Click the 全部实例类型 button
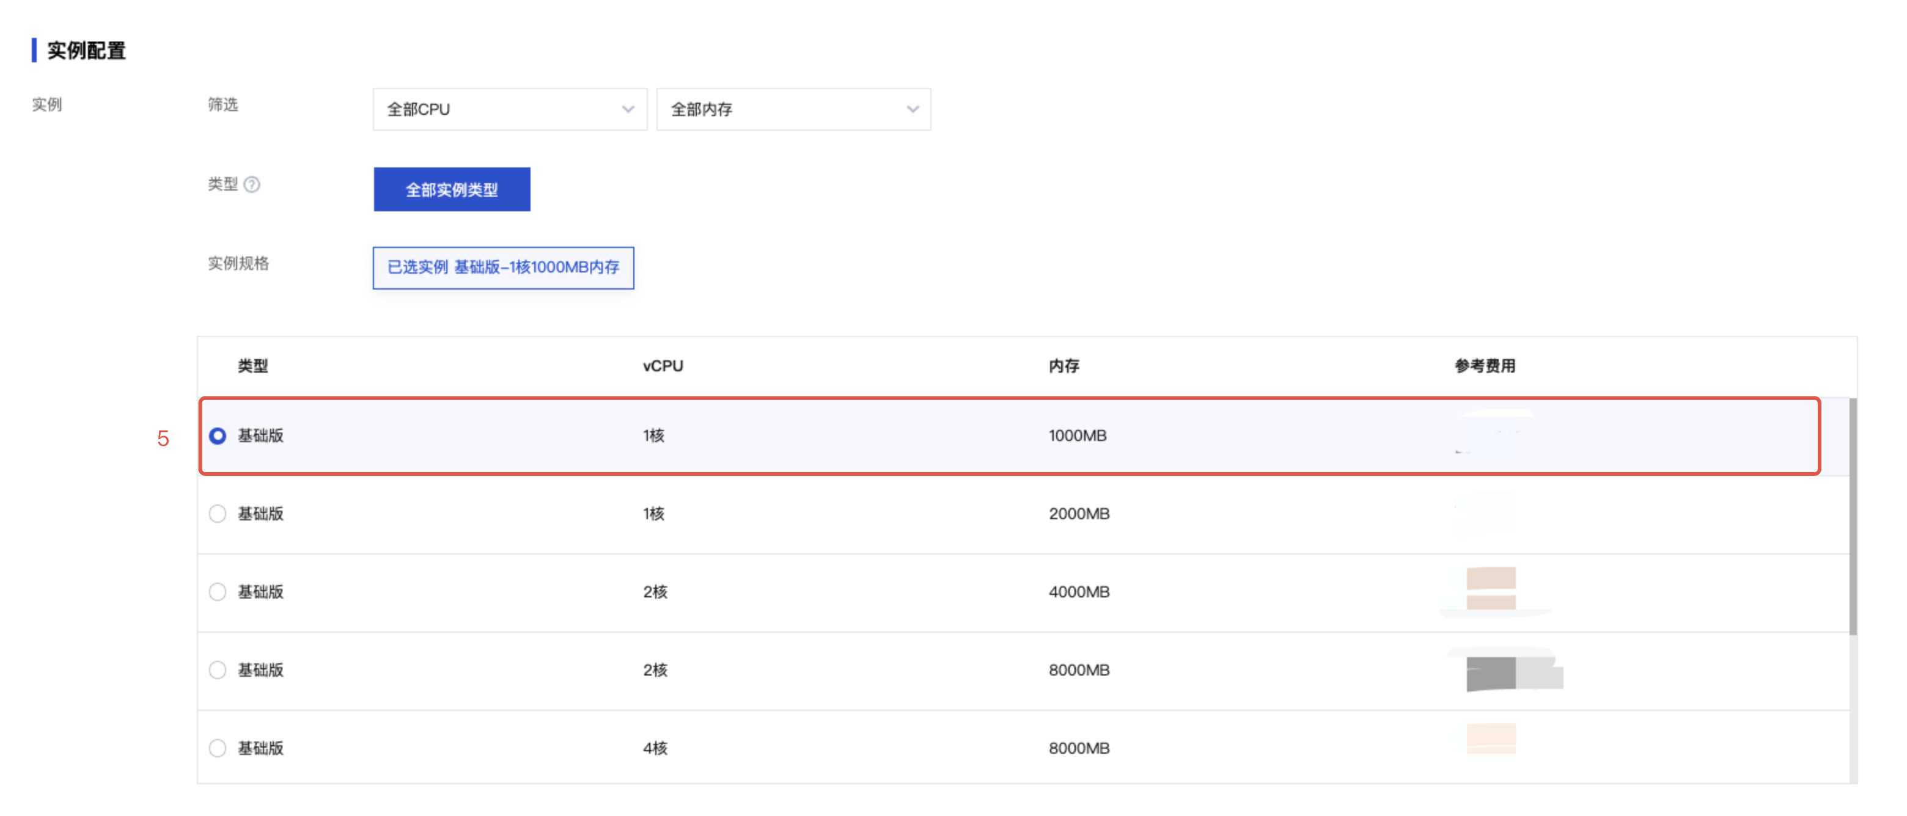1907x816 pixels. [x=452, y=189]
